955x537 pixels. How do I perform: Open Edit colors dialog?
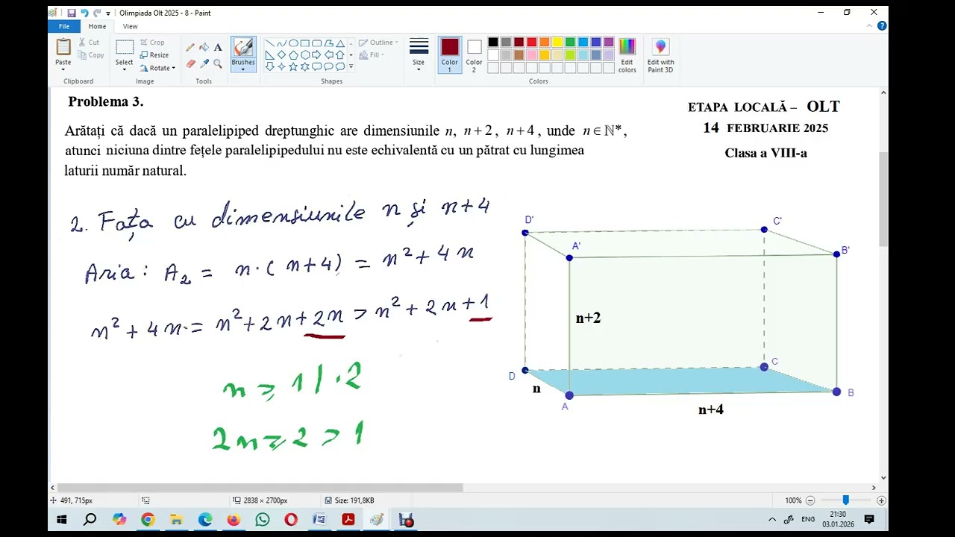(627, 56)
